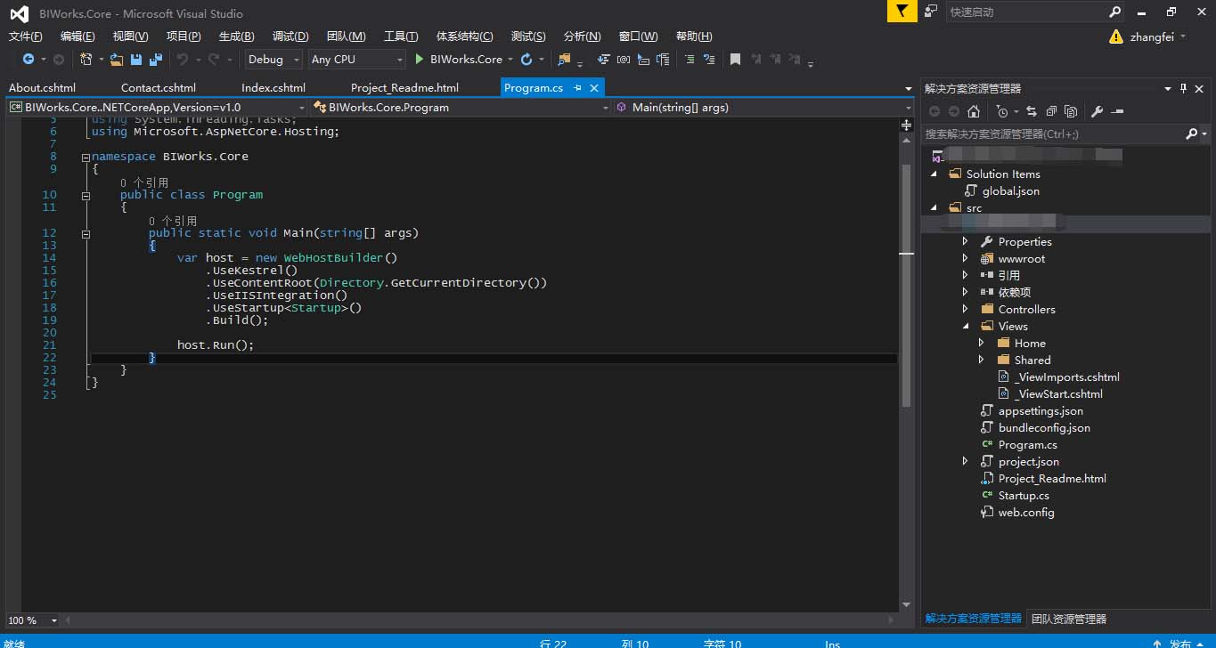Click the Home icon in Solution Explorer
1216x648 pixels.
click(x=974, y=111)
